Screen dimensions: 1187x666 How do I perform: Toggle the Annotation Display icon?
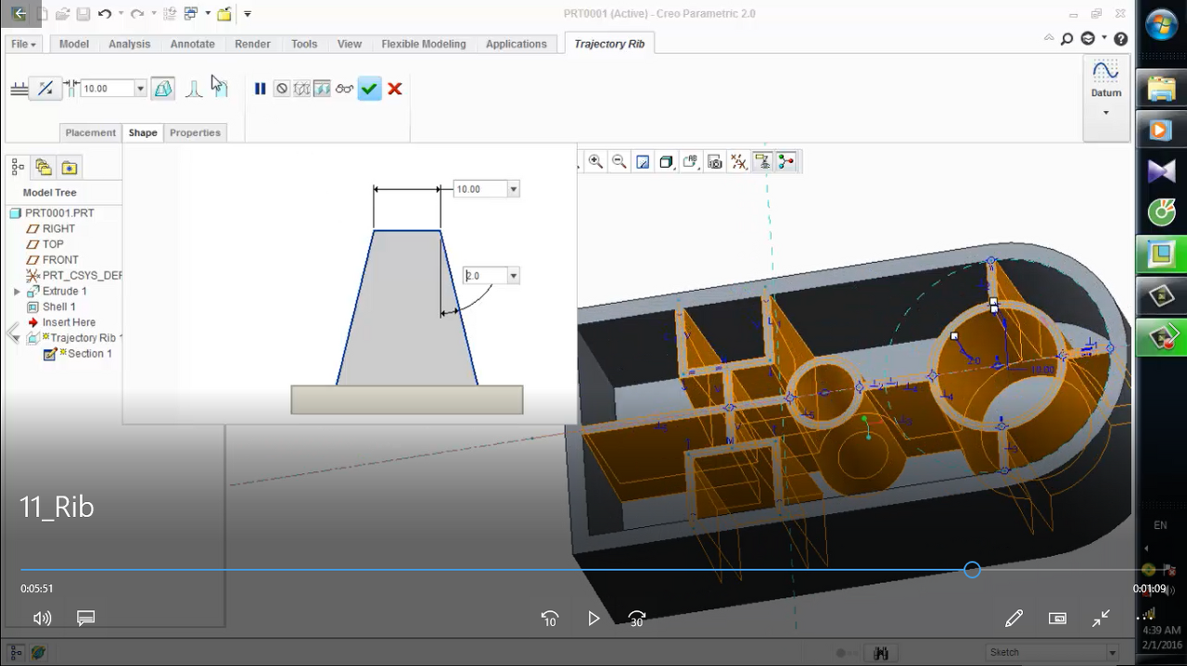click(762, 162)
